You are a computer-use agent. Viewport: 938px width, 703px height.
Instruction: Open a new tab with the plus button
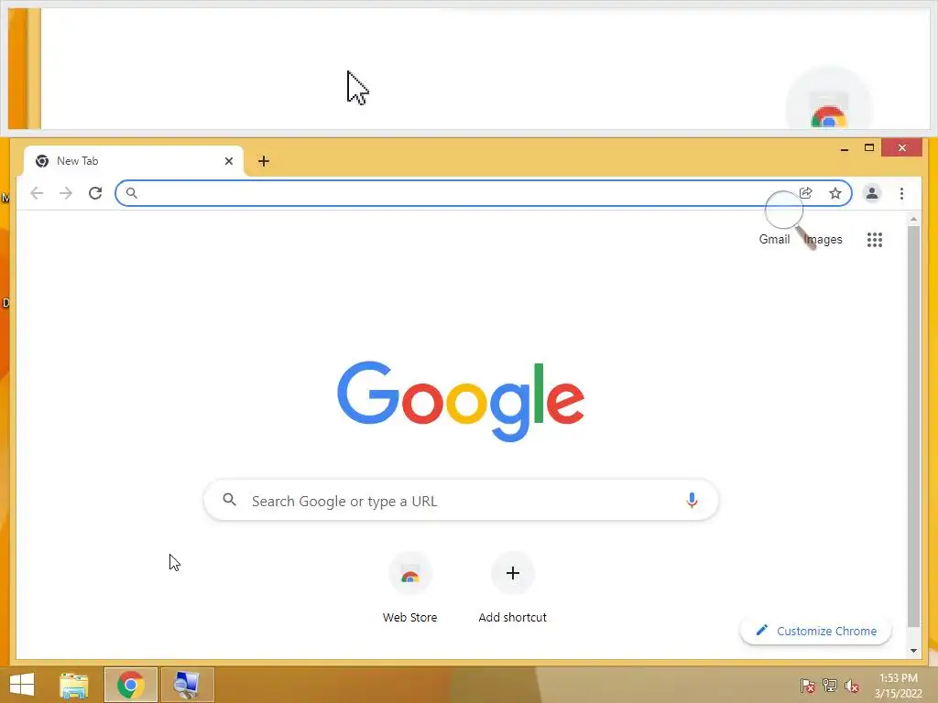click(x=263, y=161)
